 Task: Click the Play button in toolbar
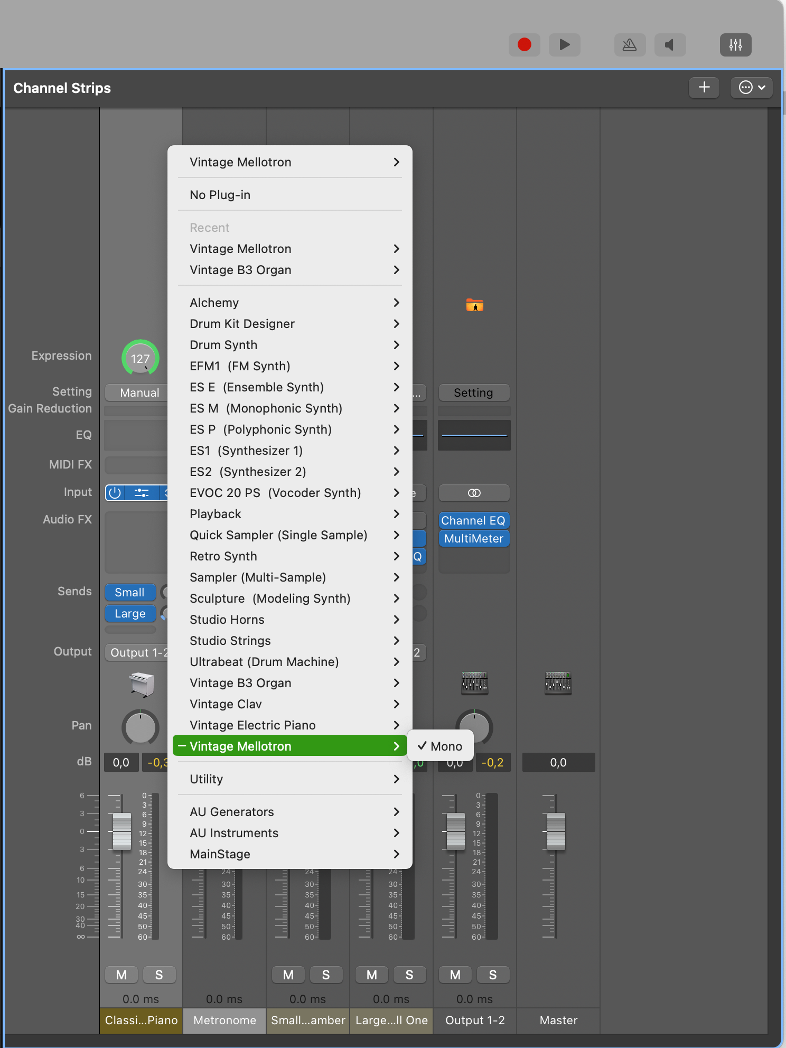point(564,45)
